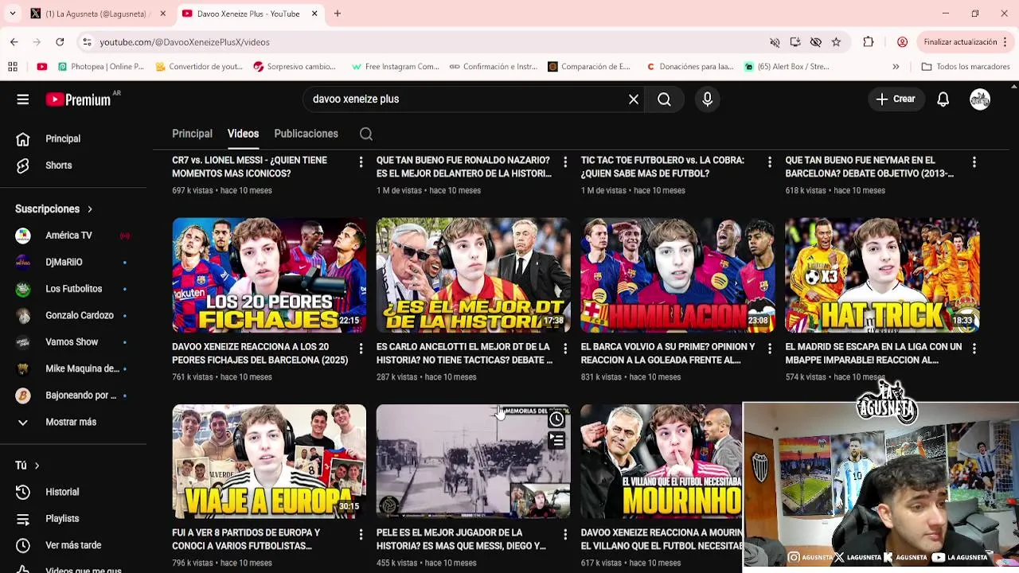Play Humillacion Barca thumbnail
Viewport: 1019px width, 573px height.
click(677, 275)
